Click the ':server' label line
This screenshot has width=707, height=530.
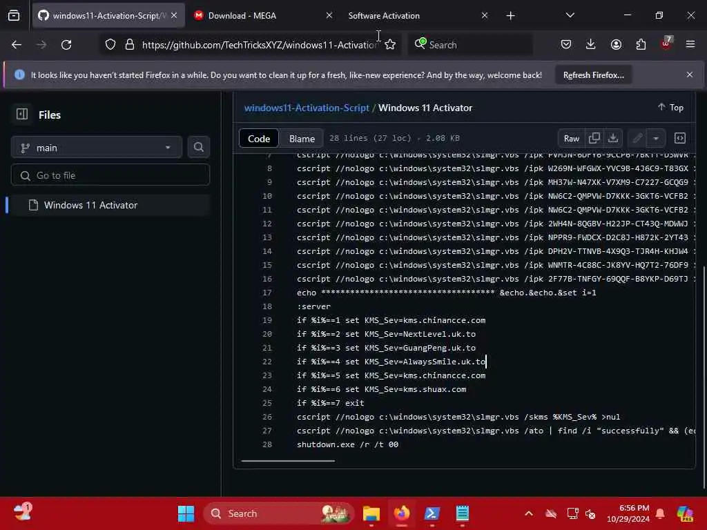(x=314, y=306)
